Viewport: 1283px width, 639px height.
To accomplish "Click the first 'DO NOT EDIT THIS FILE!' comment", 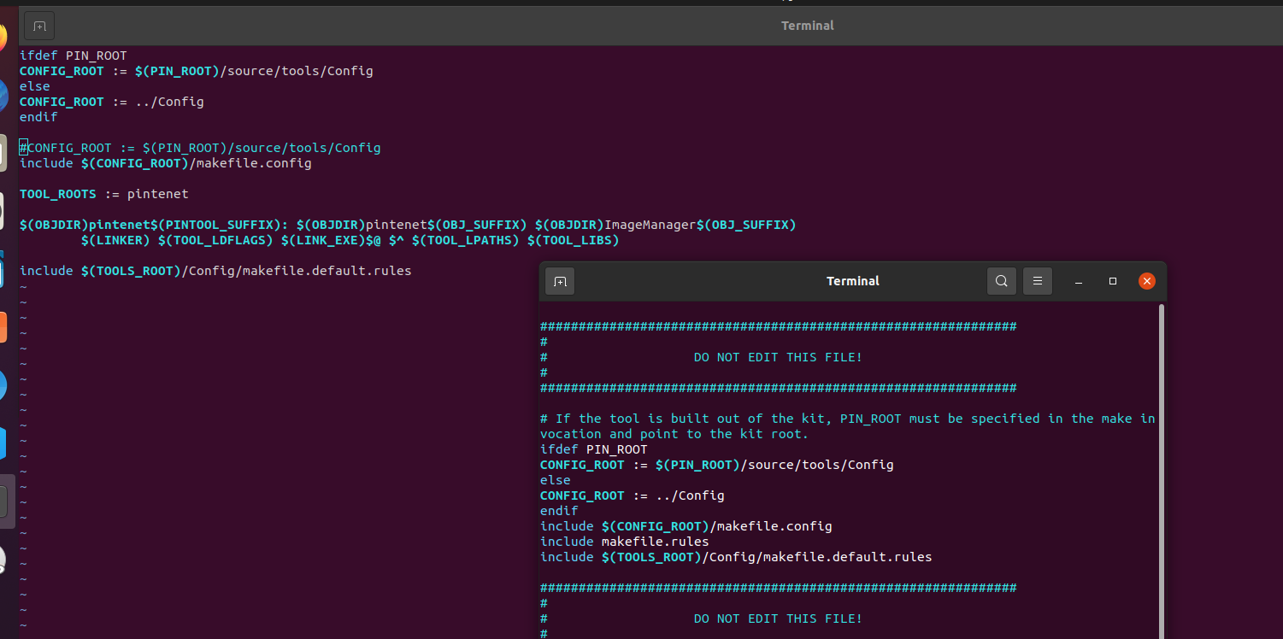I will [778, 357].
